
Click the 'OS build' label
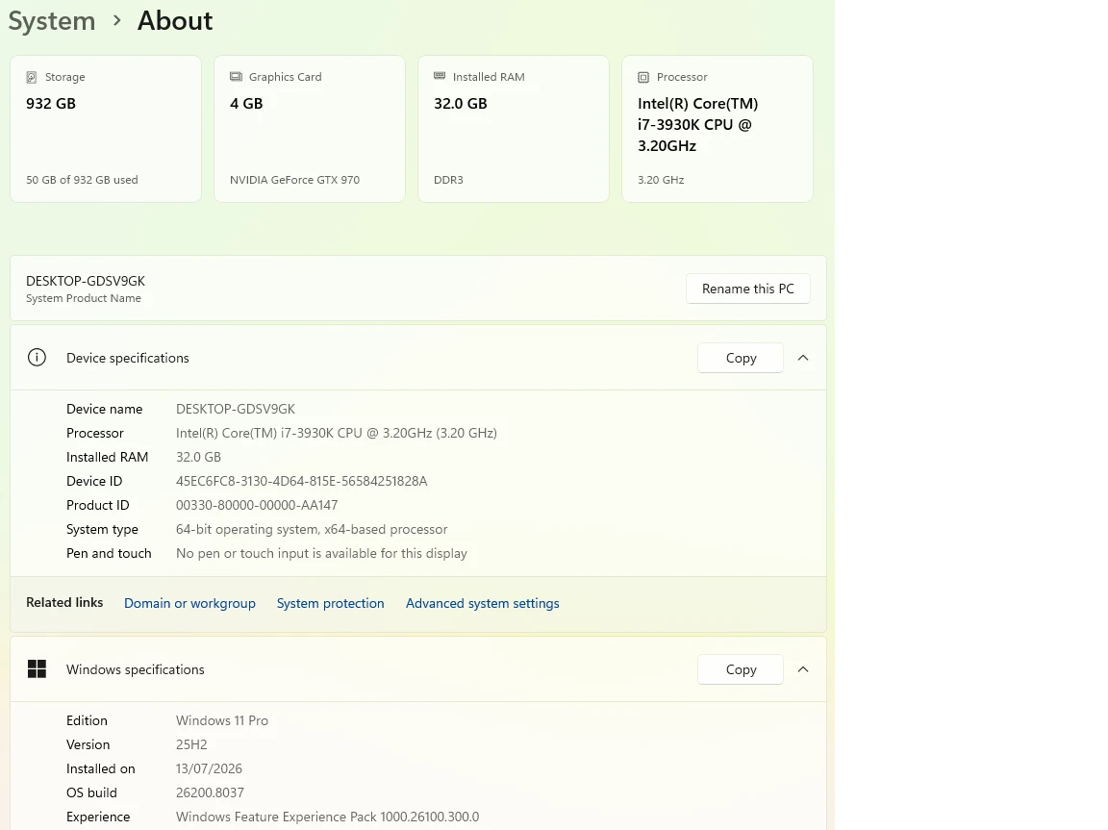(92, 792)
